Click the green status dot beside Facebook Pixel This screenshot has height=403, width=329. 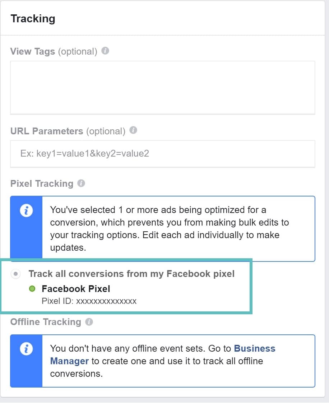(x=33, y=288)
